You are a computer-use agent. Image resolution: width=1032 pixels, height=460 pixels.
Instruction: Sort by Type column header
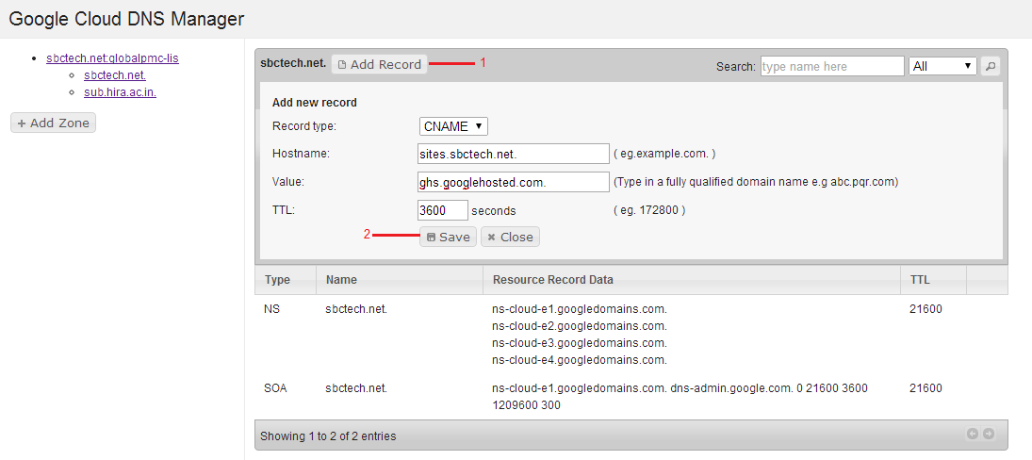coord(285,280)
